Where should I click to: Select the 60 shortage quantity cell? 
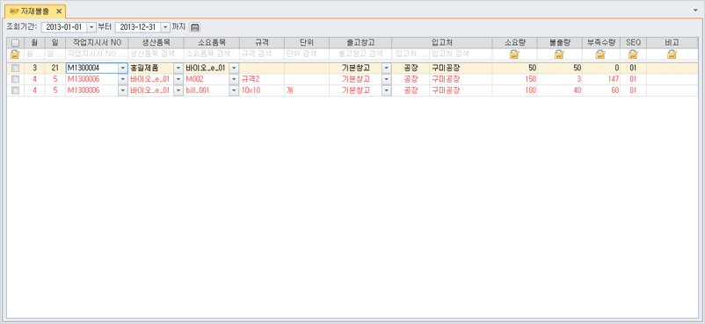[x=601, y=90]
